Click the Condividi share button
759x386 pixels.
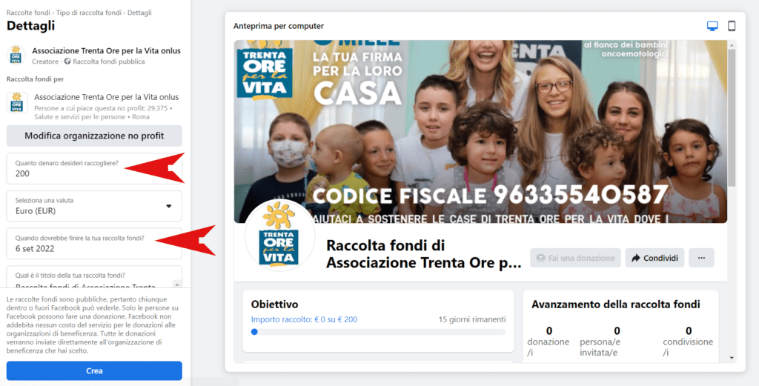tap(654, 258)
